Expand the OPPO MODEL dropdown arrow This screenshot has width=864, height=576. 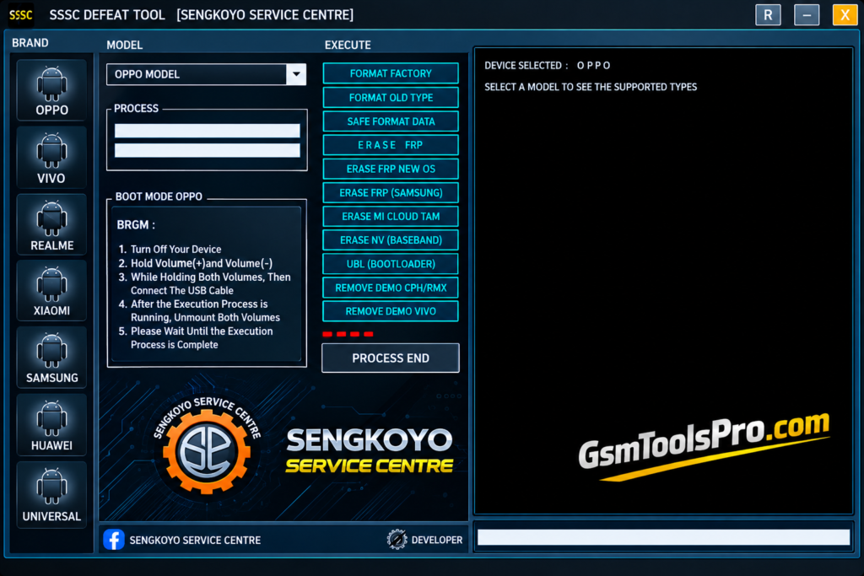(x=296, y=74)
